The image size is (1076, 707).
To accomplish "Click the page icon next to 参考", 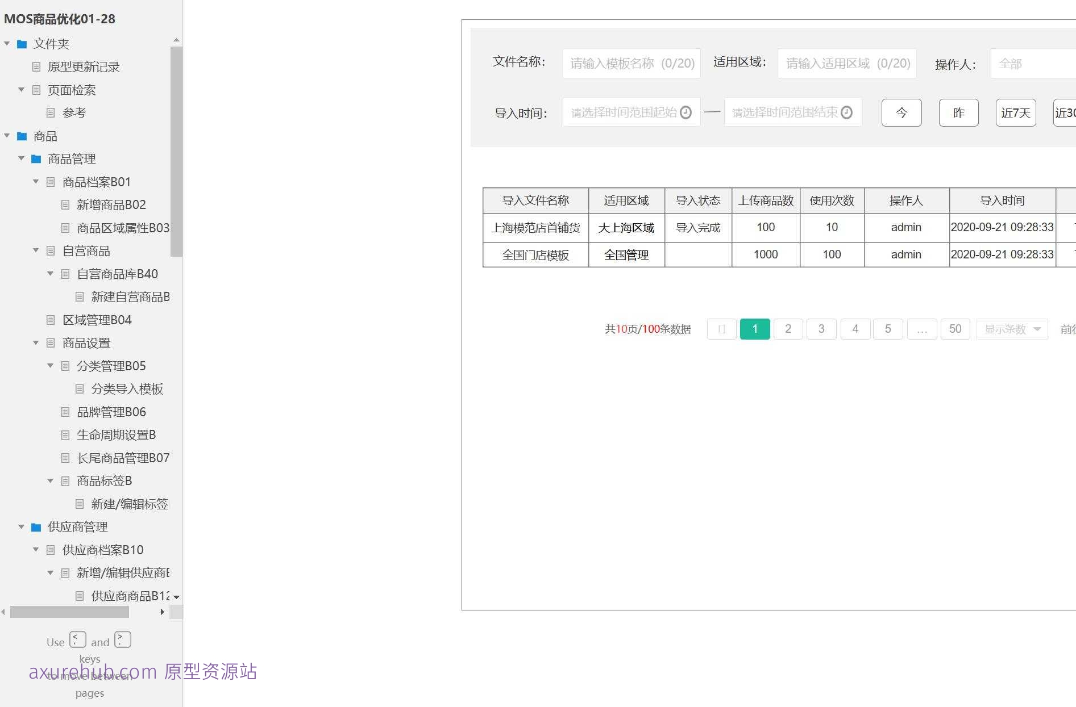I will pyautogui.click(x=50, y=112).
